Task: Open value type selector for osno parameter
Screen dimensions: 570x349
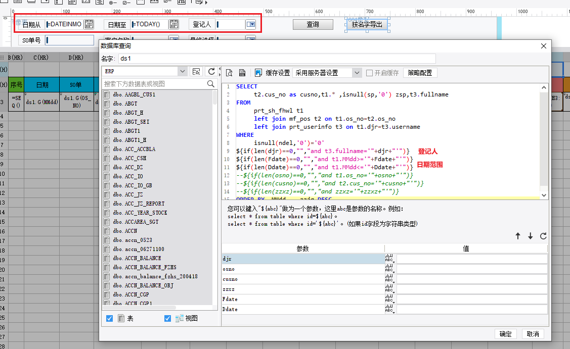Action: pyautogui.click(x=389, y=268)
